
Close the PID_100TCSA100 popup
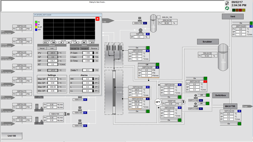(97, 19)
